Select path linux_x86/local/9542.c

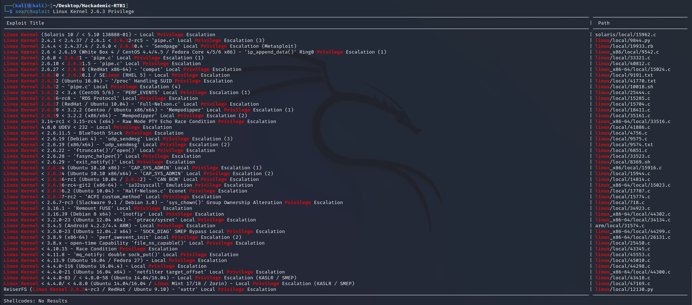tap(627, 52)
